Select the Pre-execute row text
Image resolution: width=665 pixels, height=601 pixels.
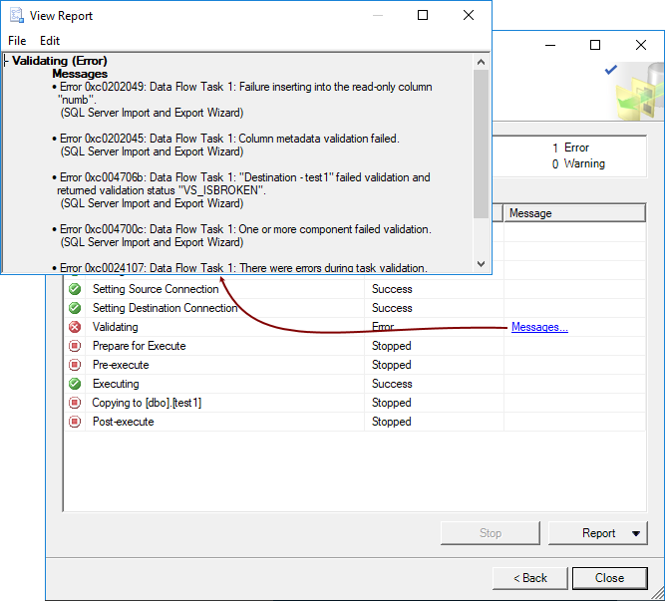(x=121, y=365)
